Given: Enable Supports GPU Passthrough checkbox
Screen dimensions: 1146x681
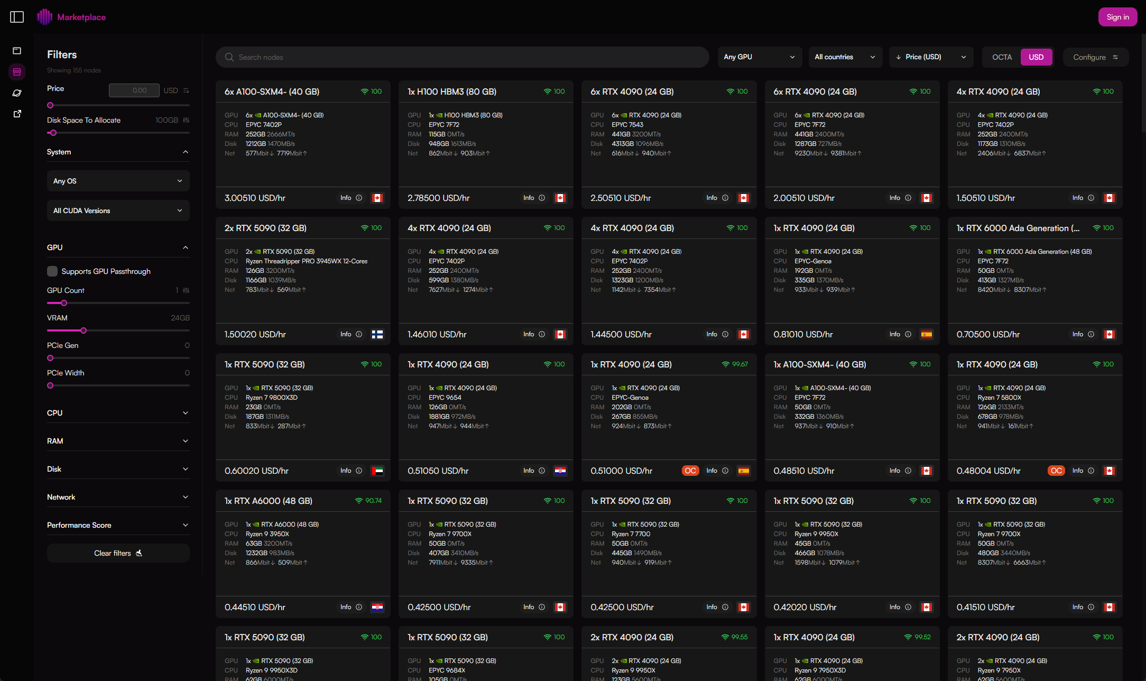Looking at the screenshot, I should click(52, 271).
